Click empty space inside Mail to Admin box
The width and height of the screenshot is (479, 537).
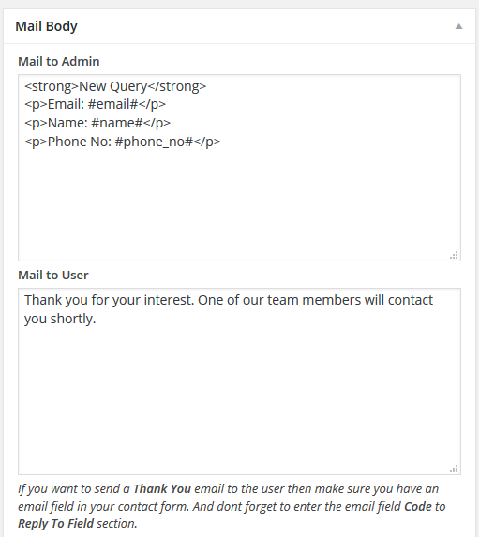pyautogui.click(x=239, y=205)
